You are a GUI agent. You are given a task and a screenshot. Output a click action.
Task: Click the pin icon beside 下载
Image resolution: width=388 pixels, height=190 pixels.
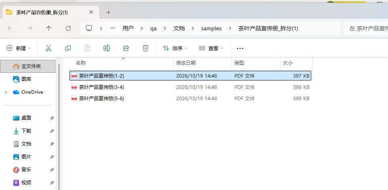point(52,131)
